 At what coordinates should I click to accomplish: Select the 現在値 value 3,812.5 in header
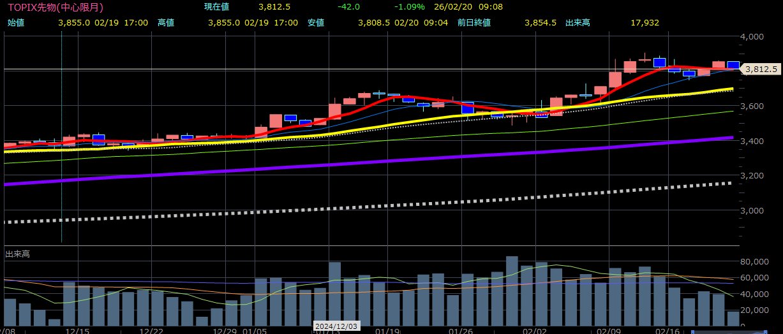click(274, 7)
